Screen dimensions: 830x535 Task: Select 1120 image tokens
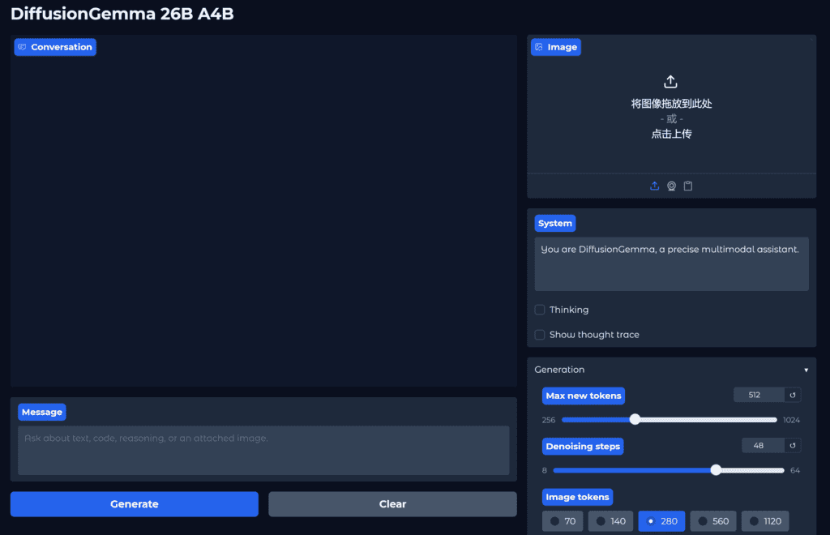pos(765,521)
